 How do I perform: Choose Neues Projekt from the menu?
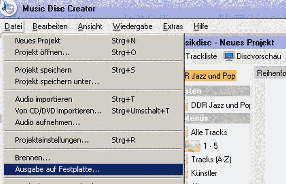click(x=38, y=41)
